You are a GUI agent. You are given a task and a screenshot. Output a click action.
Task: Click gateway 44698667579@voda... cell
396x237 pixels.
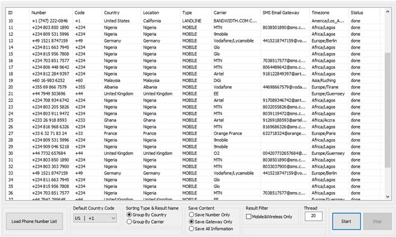pos(285,87)
